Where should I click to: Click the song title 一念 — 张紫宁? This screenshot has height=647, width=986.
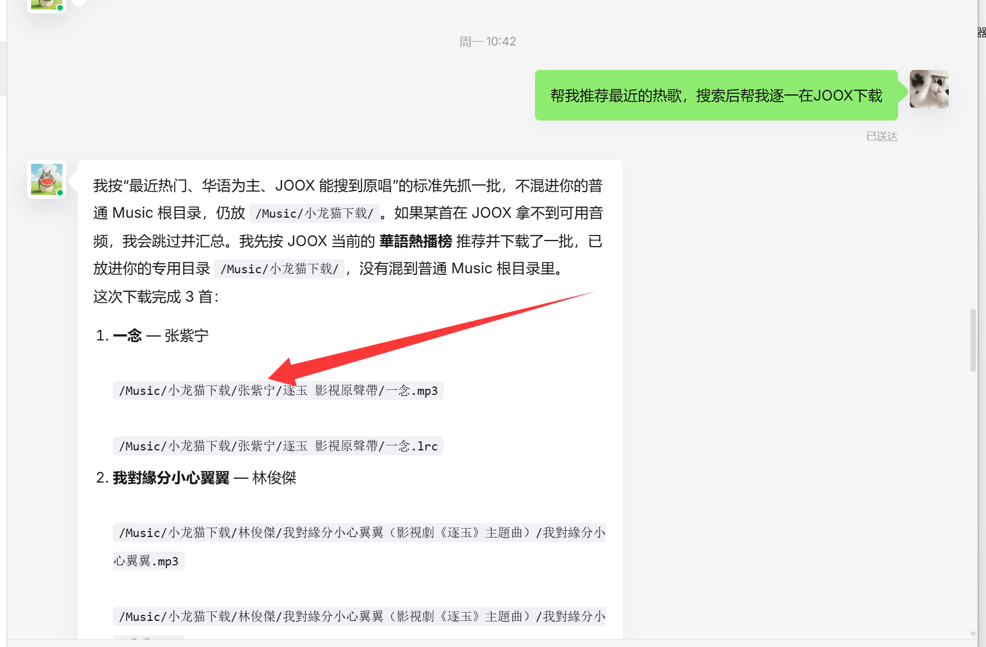tap(161, 335)
